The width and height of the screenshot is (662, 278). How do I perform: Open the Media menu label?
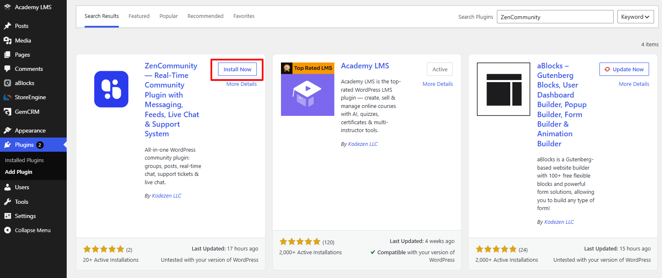(23, 40)
